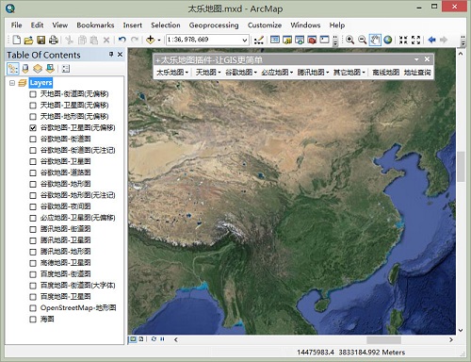The height and width of the screenshot is (362, 471).
Task: Open the Search window icon
Action: coord(300,40)
